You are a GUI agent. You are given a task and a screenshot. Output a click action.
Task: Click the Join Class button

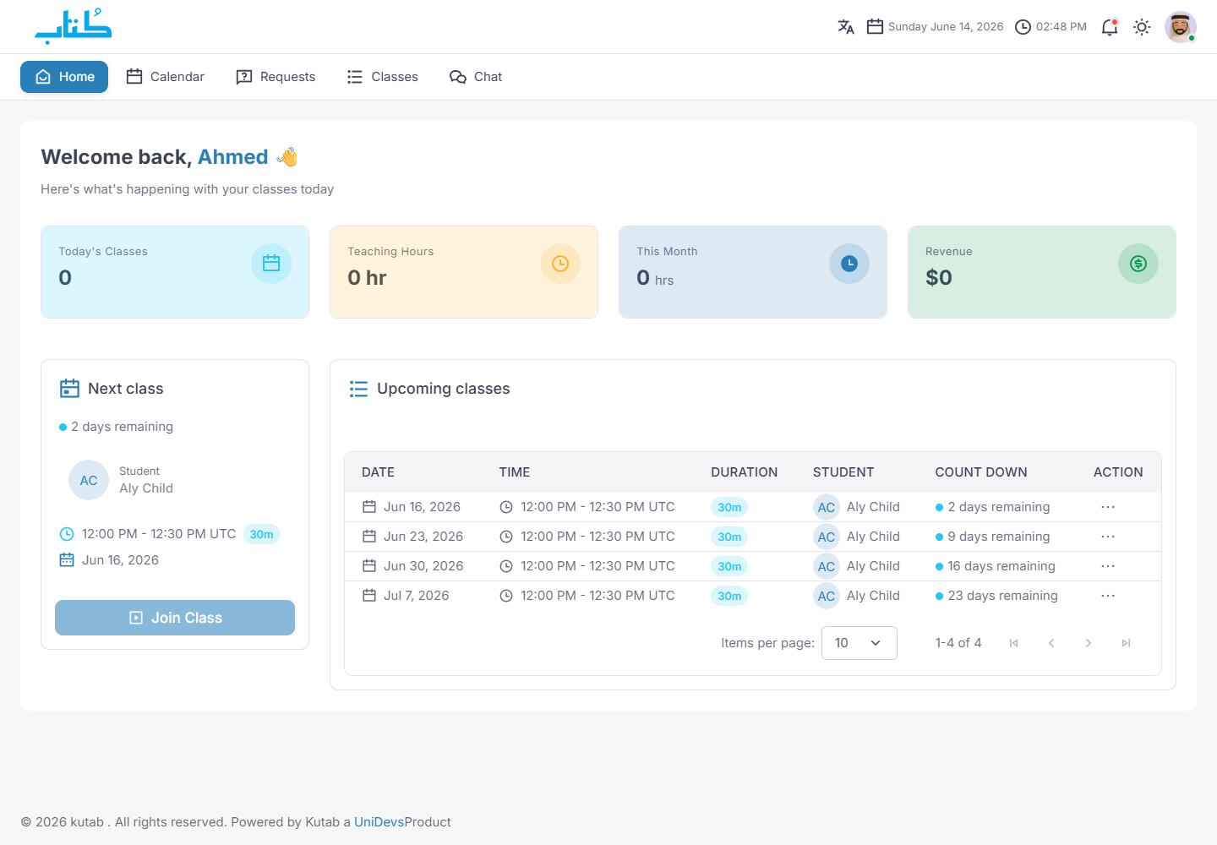(x=175, y=618)
